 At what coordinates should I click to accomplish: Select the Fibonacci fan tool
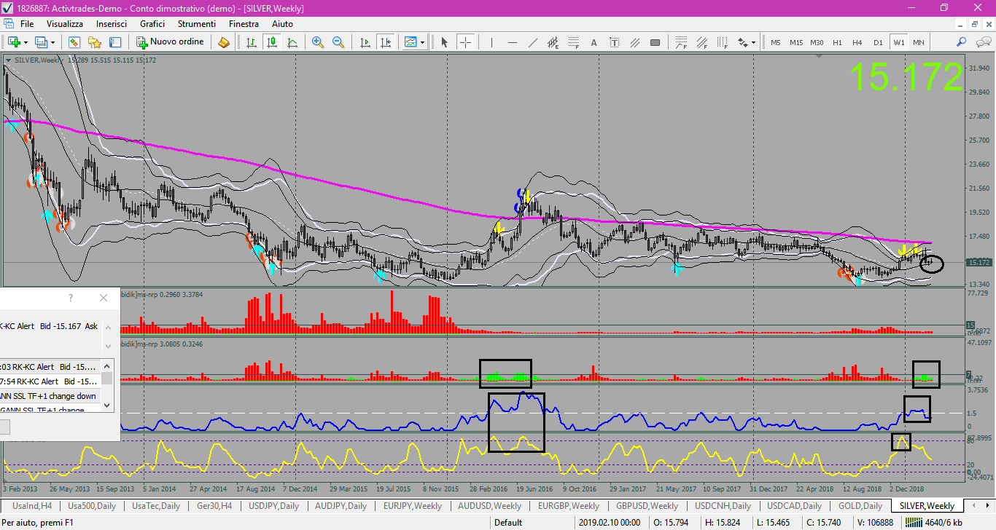702,42
